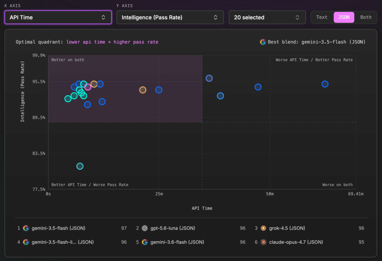Click Google icon for gemini-3.6-flash (JSON)
Image resolution: width=382 pixels, height=261 pixels.
[145, 242]
